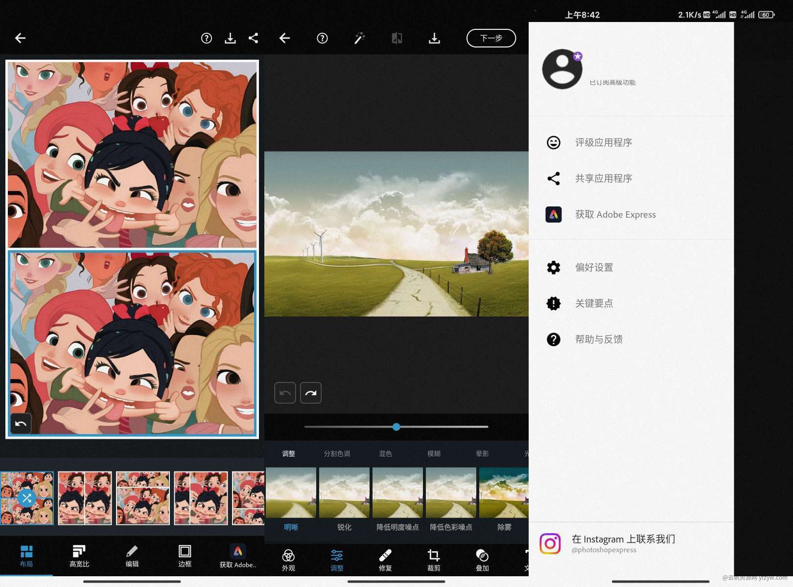Tap the battery indicator in status bar

(767, 15)
